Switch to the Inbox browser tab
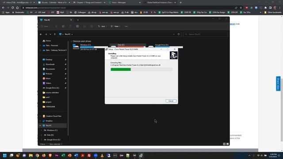The image size is (283, 159). tap(19, 3)
